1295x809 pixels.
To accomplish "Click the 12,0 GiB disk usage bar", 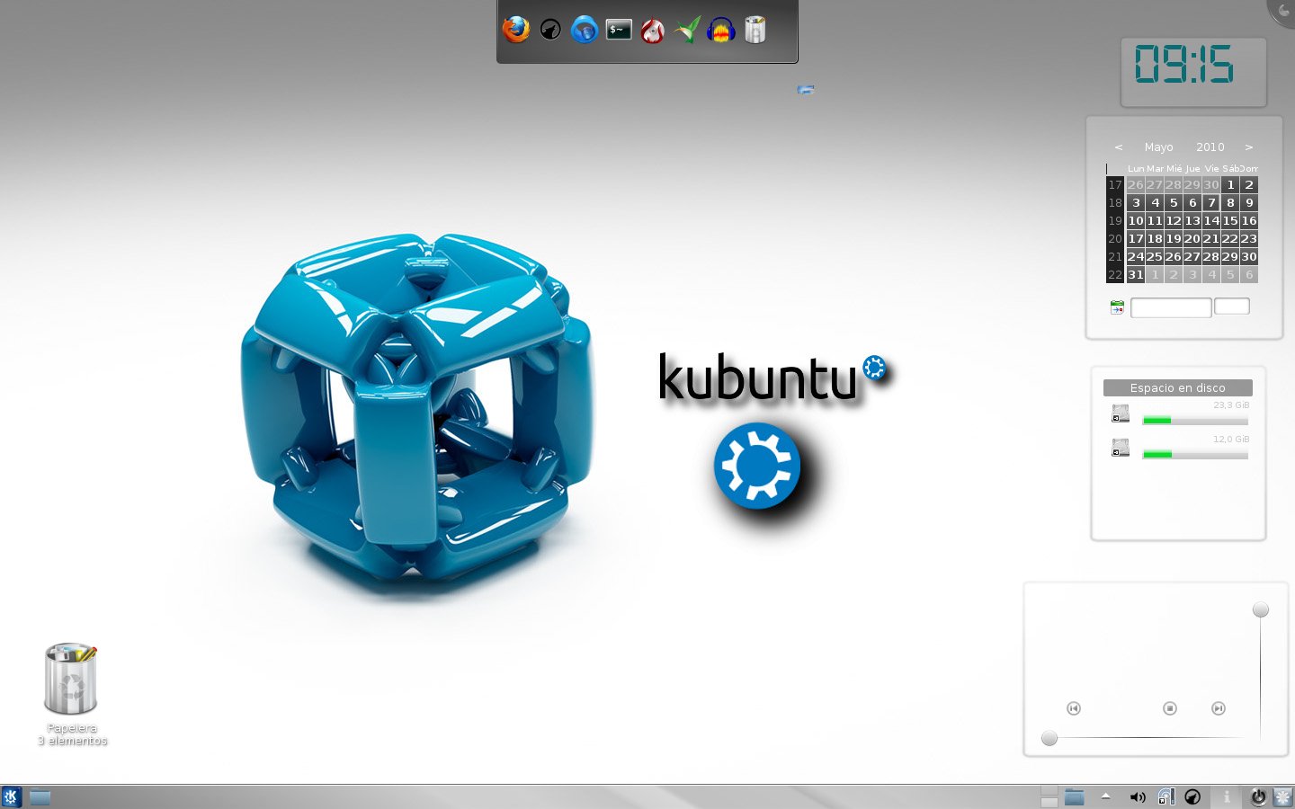I will (x=1195, y=454).
